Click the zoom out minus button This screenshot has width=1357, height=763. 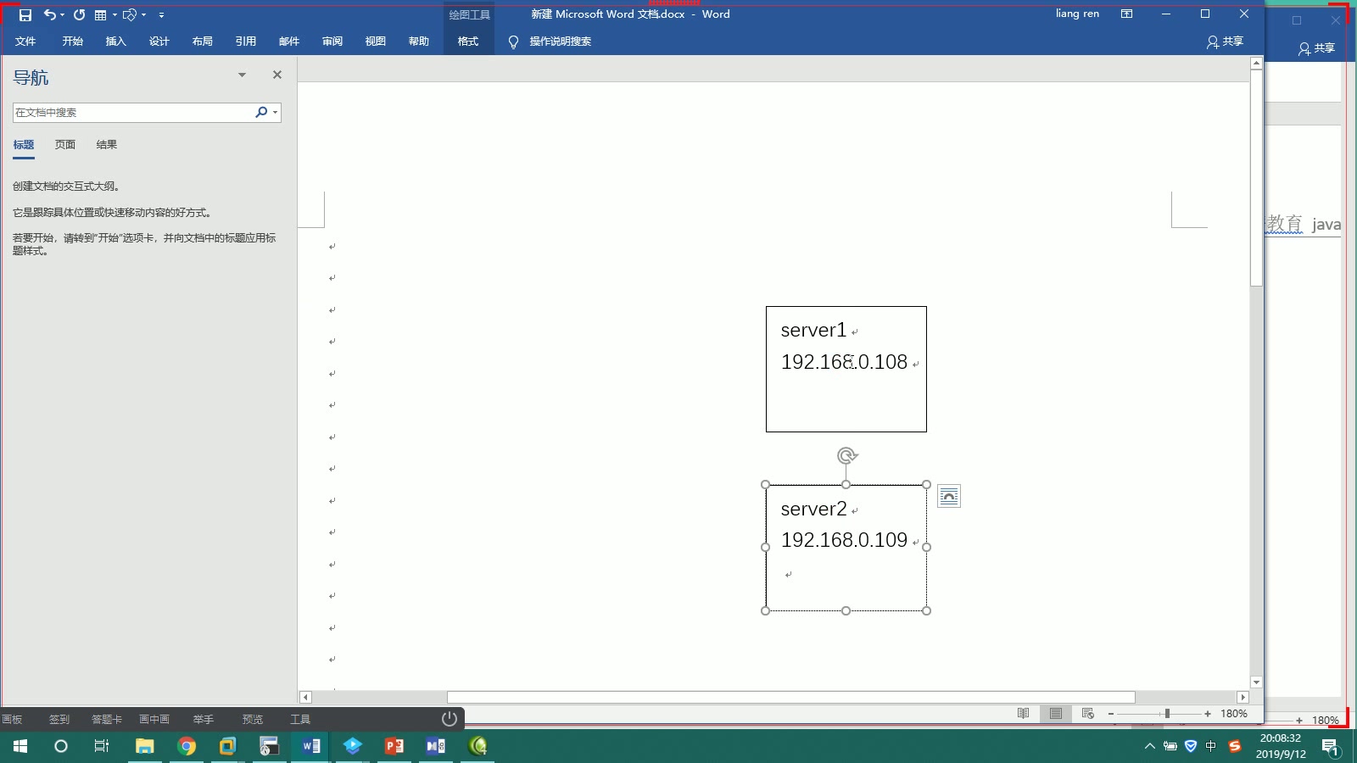pyautogui.click(x=1111, y=714)
